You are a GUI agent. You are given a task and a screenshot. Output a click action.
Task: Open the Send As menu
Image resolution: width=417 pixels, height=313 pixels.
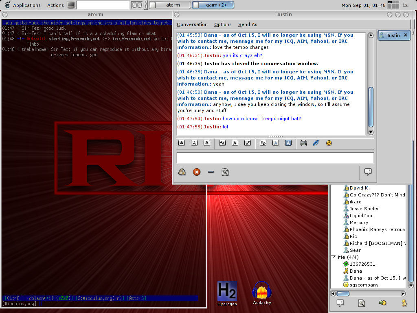click(248, 24)
